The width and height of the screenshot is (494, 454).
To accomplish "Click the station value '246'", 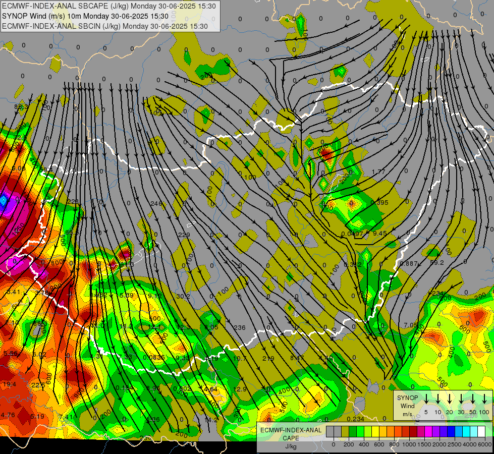I will pyautogui.click(x=156, y=203).
